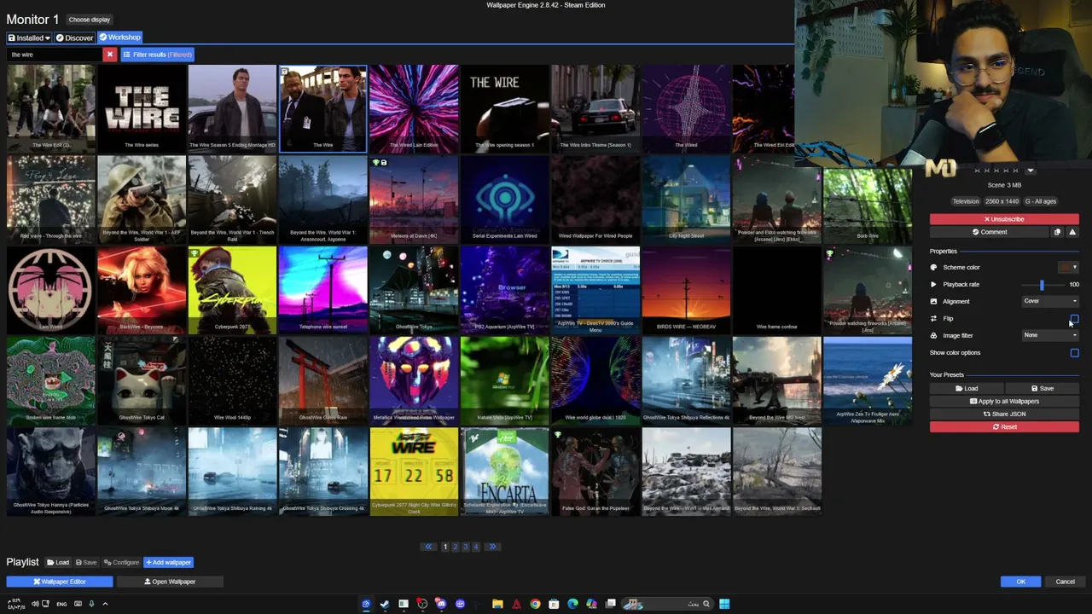Select the 17 22 58 yellow clock wallpaper

coord(414,472)
